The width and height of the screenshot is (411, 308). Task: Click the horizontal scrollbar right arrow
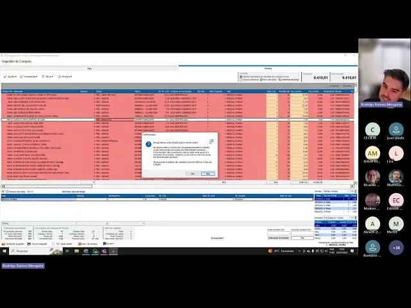[353, 187]
